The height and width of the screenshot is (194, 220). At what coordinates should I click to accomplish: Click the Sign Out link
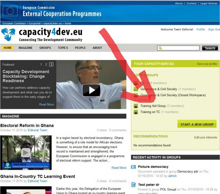pyautogui.click(x=214, y=29)
